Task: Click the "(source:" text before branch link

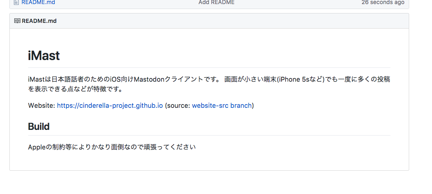Action: tap(177, 105)
